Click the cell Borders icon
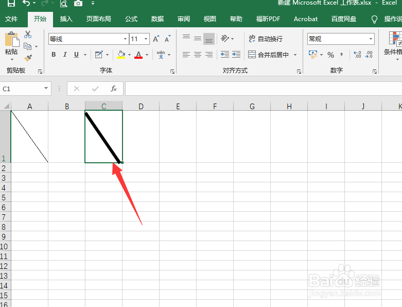Image resolution: width=402 pixels, height=307 pixels. click(99, 55)
